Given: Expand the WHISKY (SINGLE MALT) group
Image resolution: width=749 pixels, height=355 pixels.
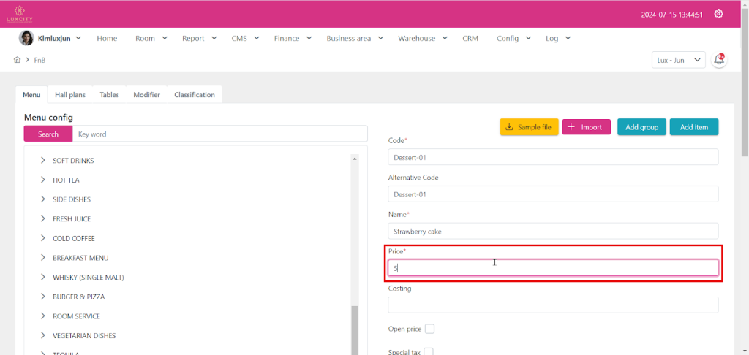Looking at the screenshot, I should coord(43,278).
